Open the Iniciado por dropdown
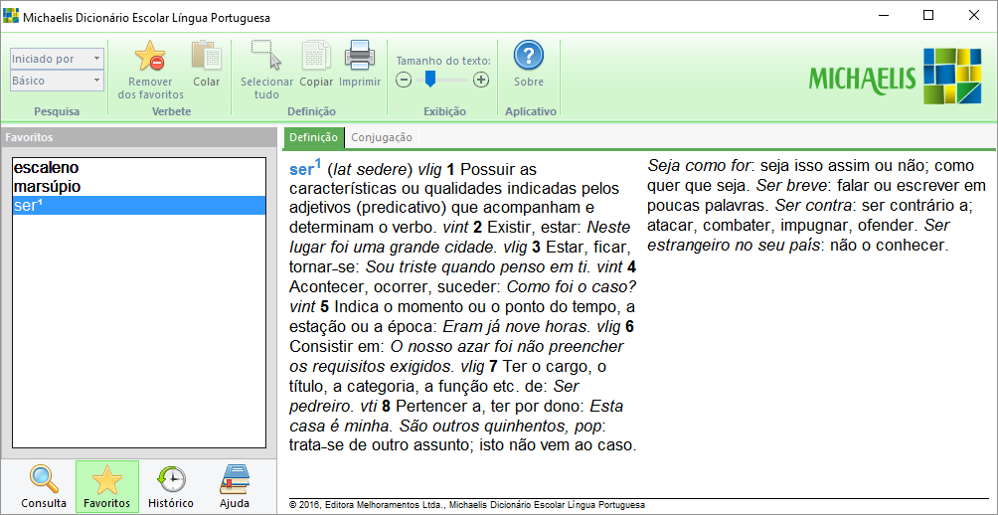Viewport: 998px width, 515px height. 57,59
